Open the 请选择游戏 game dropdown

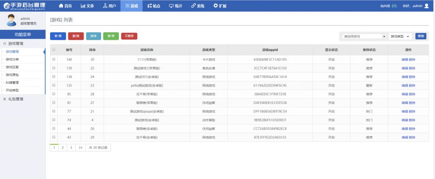(364, 36)
